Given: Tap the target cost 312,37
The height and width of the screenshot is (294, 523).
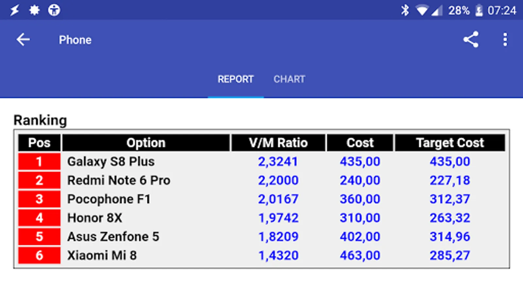Looking at the screenshot, I should click(x=450, y=199).
